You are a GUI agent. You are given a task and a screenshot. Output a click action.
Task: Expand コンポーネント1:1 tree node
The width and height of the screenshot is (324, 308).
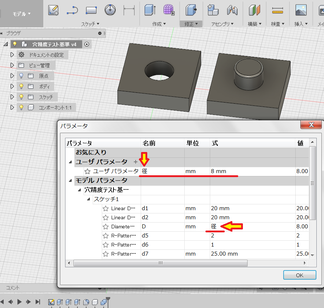tap(12, 107)
